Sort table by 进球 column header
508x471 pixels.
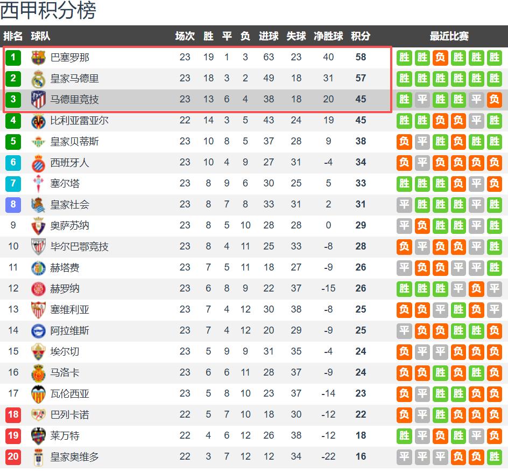click(269, 36)
